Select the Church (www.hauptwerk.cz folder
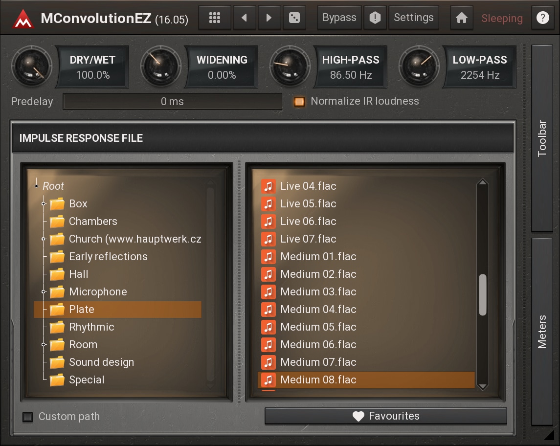Viewport: 560px width, 446px height. pos(135,239)
